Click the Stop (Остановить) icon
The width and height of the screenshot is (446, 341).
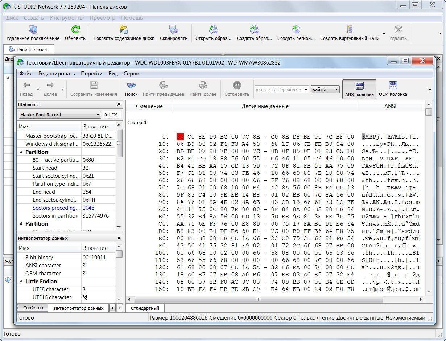point(237,85)
